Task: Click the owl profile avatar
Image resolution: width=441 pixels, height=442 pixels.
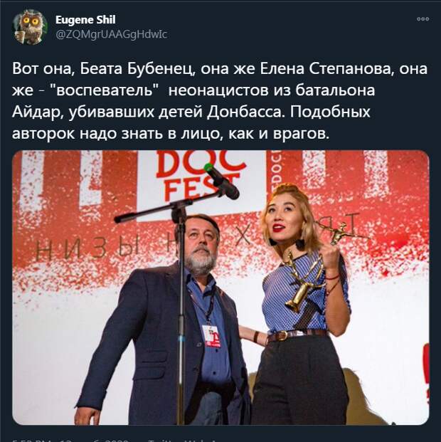Action: tap(30, 27)
